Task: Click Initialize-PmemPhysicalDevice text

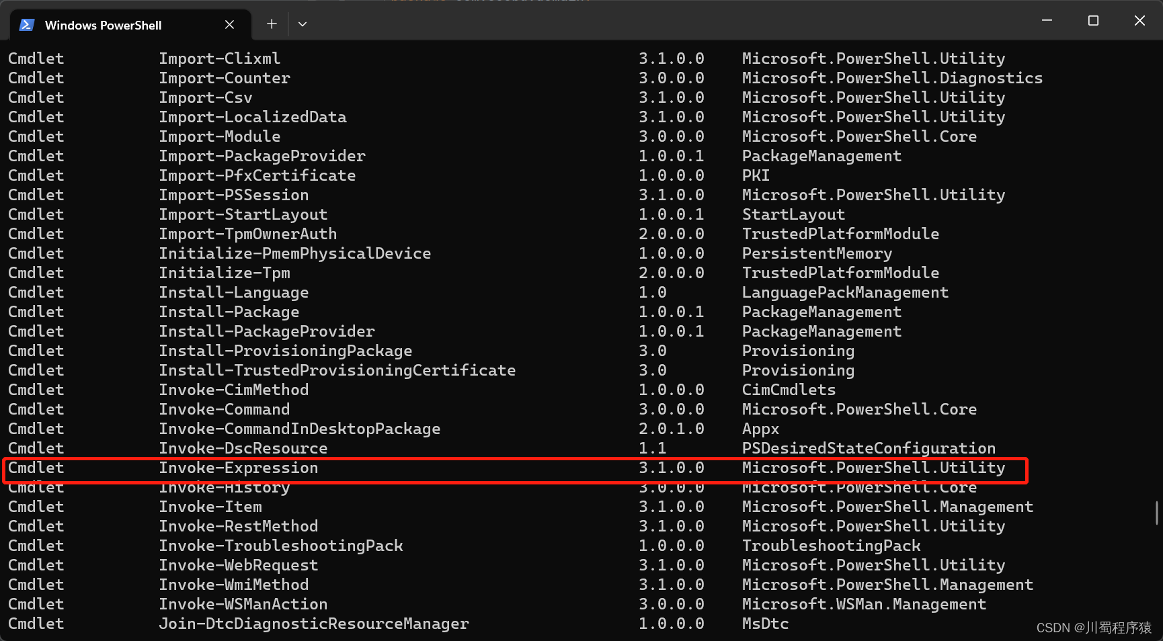Action: point(295,253)
